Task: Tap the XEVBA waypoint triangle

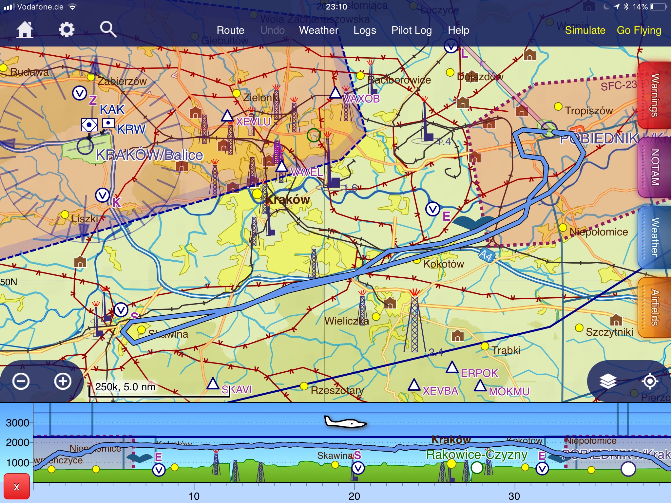Action: pos(414,385)
